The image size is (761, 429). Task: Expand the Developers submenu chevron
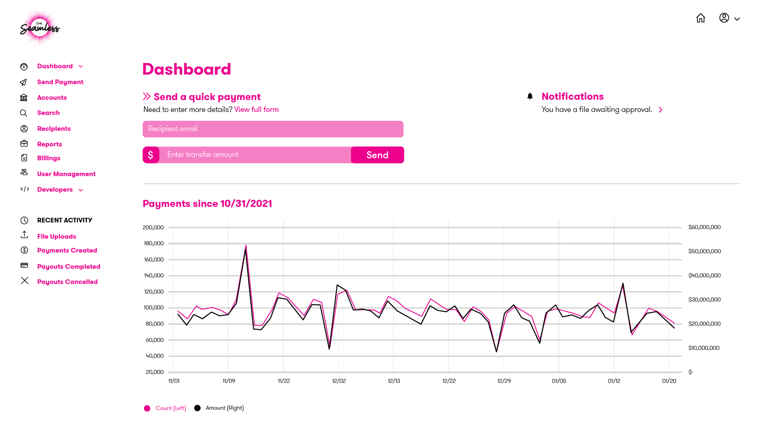pyautogui.click(x=81, y=190)
